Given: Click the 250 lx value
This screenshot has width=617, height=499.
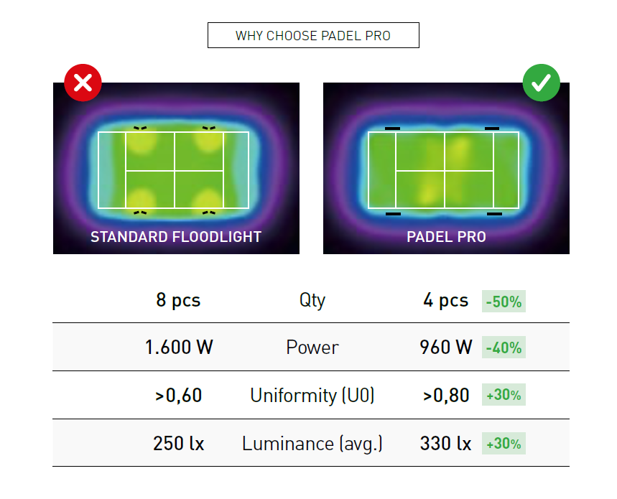Looking at the screenshot, I should pyautogui.click(x=179, y=444).
